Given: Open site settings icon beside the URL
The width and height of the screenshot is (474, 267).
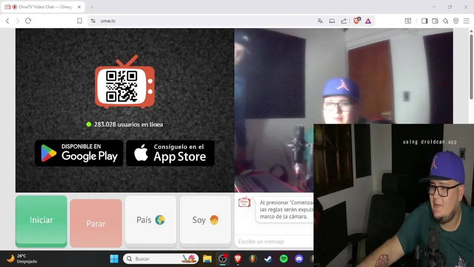Looking at the screenshot, I should pyautogui.click(x=93, y=21).
